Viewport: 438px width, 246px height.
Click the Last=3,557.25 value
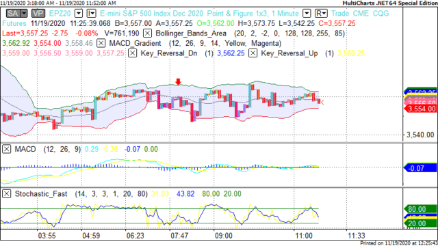pos(25,33)
